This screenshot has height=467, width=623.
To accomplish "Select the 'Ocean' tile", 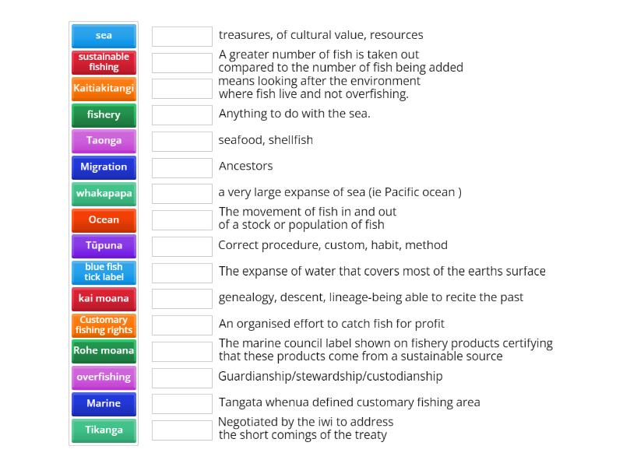I will tap(104, 219).
